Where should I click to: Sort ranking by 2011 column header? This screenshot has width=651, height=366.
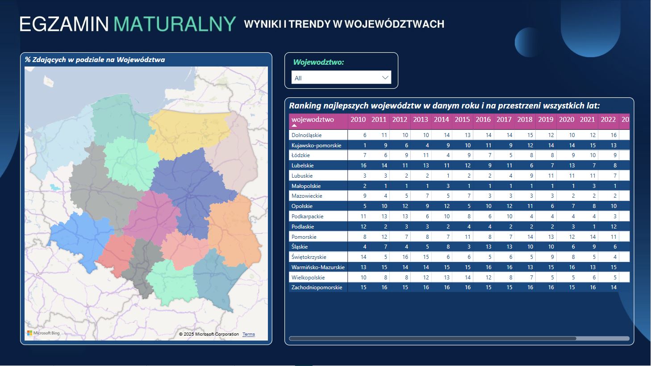pyautogui.click(x=379, y=119)
